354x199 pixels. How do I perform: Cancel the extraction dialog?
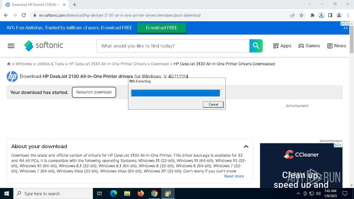213,104
